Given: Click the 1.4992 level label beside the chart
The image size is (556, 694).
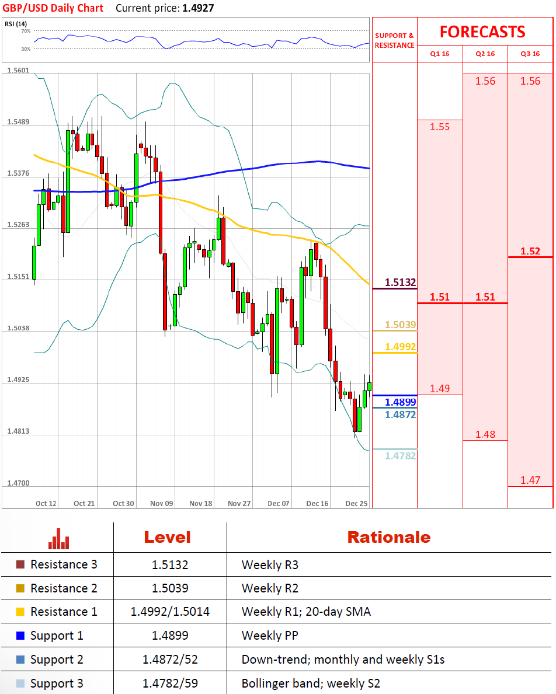Looking at the screenshot, I should tap(400, 347).
